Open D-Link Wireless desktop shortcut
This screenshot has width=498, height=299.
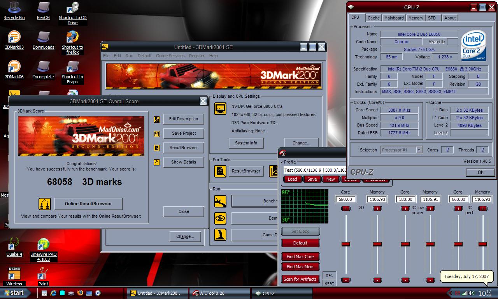(x=14, y=276)
